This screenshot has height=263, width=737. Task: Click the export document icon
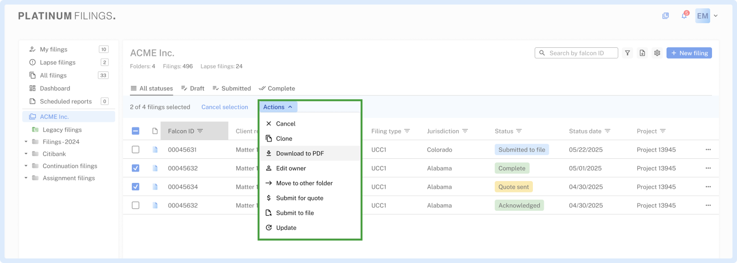pyautogui.click(x=642, y=53)
